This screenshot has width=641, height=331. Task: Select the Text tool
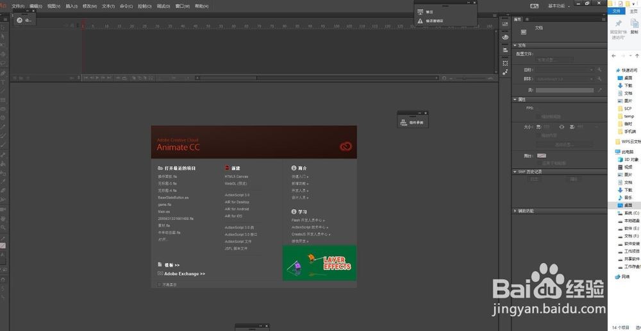pyautogui.click(x=3, y=82)
